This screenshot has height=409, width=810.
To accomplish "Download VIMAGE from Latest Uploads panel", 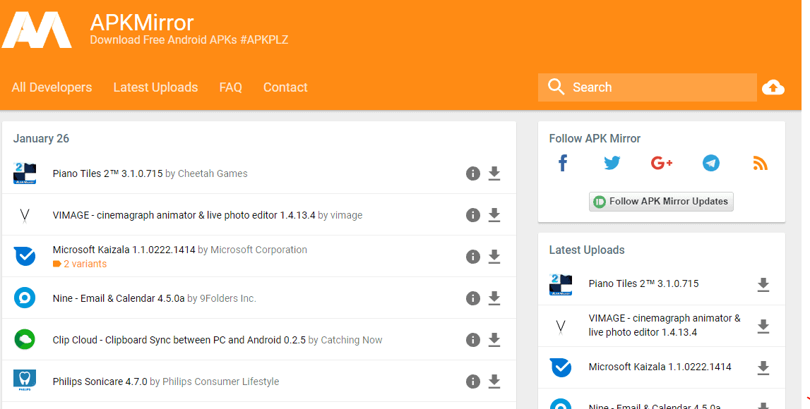I will pos(763,326).
